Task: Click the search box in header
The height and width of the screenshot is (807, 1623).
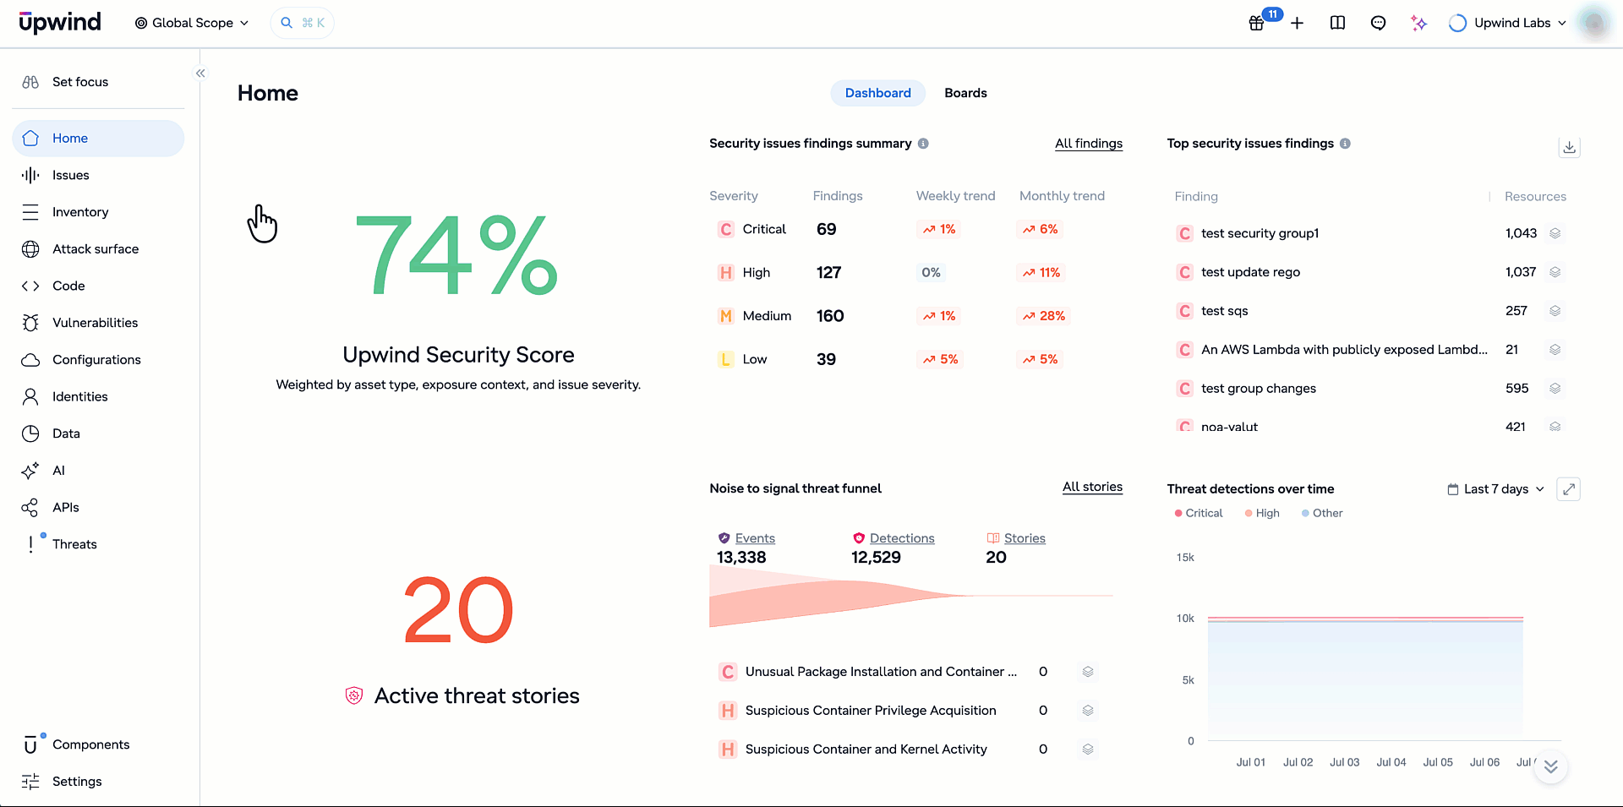Action: point(303,23)
